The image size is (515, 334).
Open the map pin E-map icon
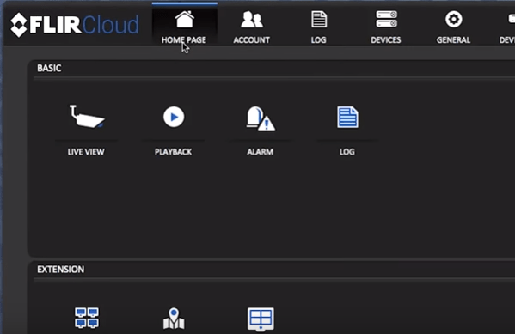coord(174,318)
